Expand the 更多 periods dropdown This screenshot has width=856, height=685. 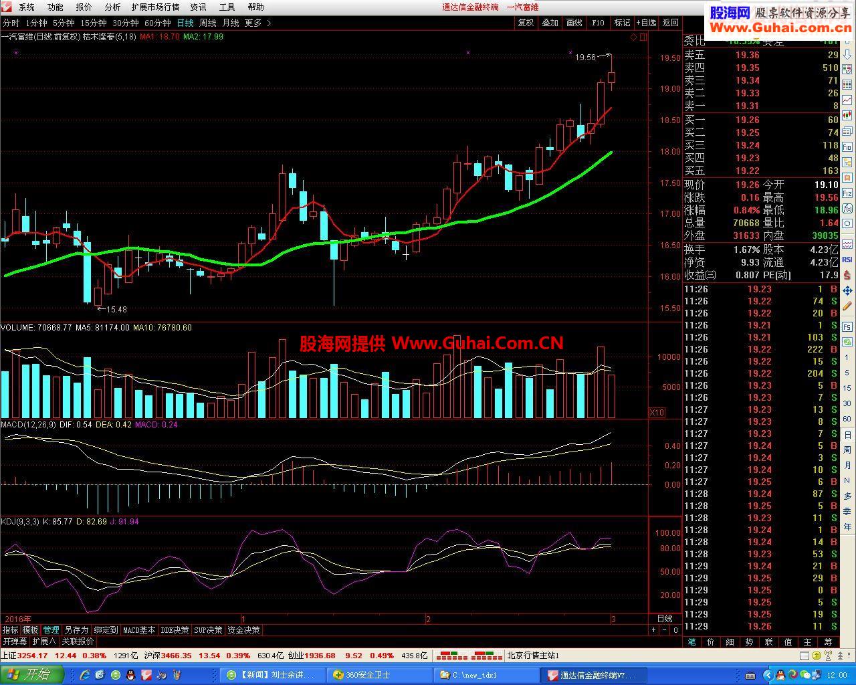[258, 23]
